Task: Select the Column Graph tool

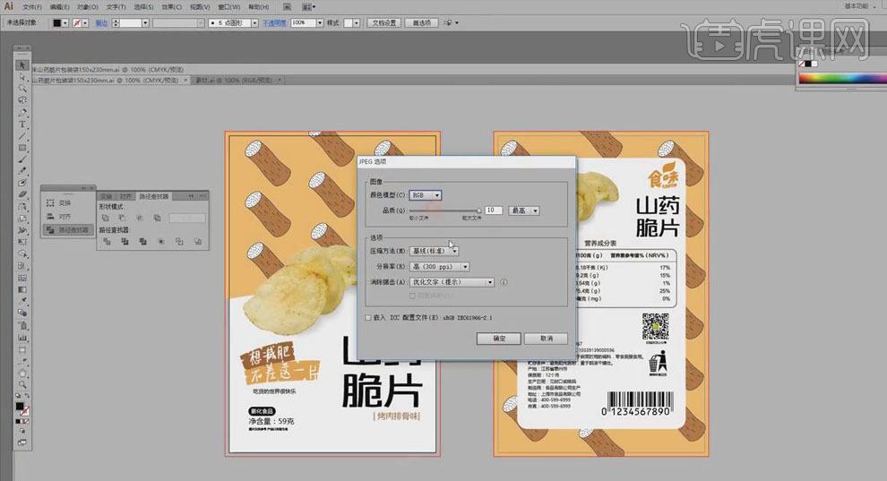Action: point(22,338)
